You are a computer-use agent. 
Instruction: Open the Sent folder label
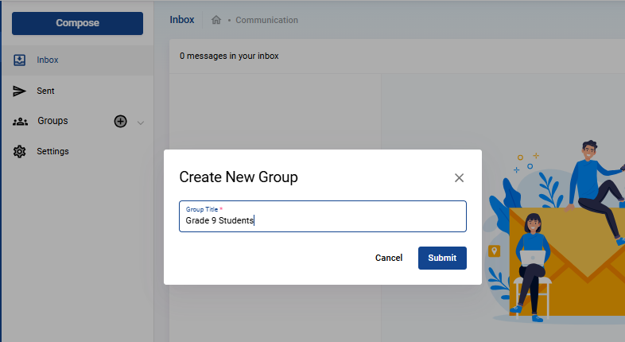tap(45, 91)
